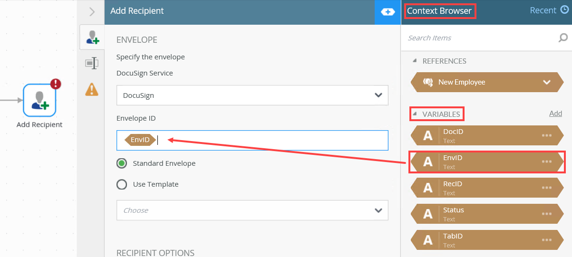Click the Add variable link
The image size is (572, 257).
tap(555, 114)
